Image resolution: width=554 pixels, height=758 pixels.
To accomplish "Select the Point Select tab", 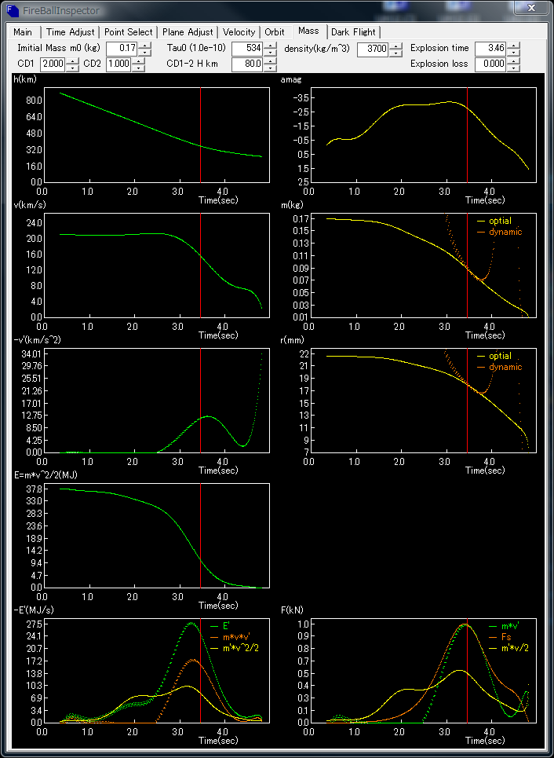I will click(129, 32).
